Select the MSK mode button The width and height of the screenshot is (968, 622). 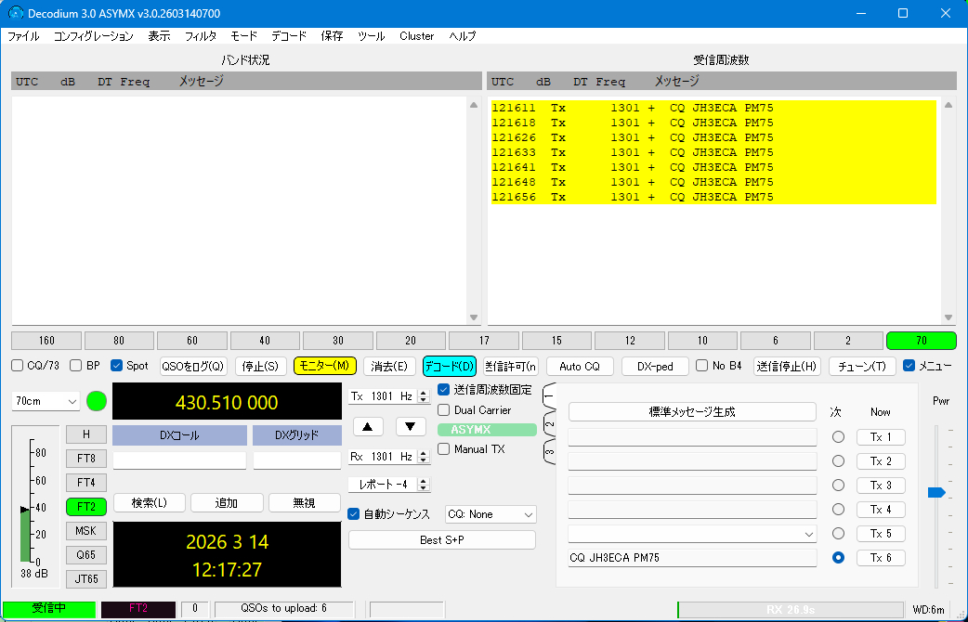click(x=86, y=531)
